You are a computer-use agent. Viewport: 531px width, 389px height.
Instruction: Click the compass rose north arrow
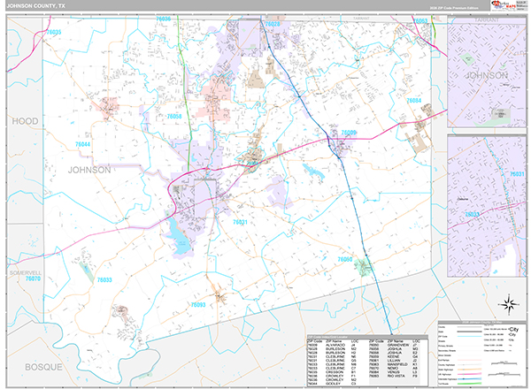pos(509,304)
